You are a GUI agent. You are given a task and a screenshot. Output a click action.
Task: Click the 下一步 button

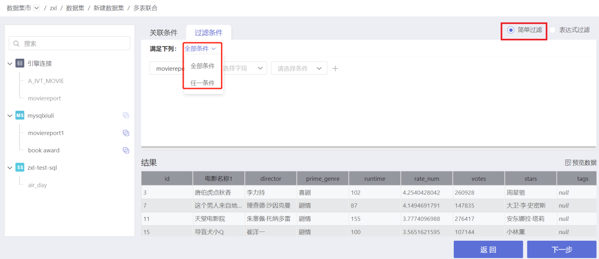click(562, 249)
